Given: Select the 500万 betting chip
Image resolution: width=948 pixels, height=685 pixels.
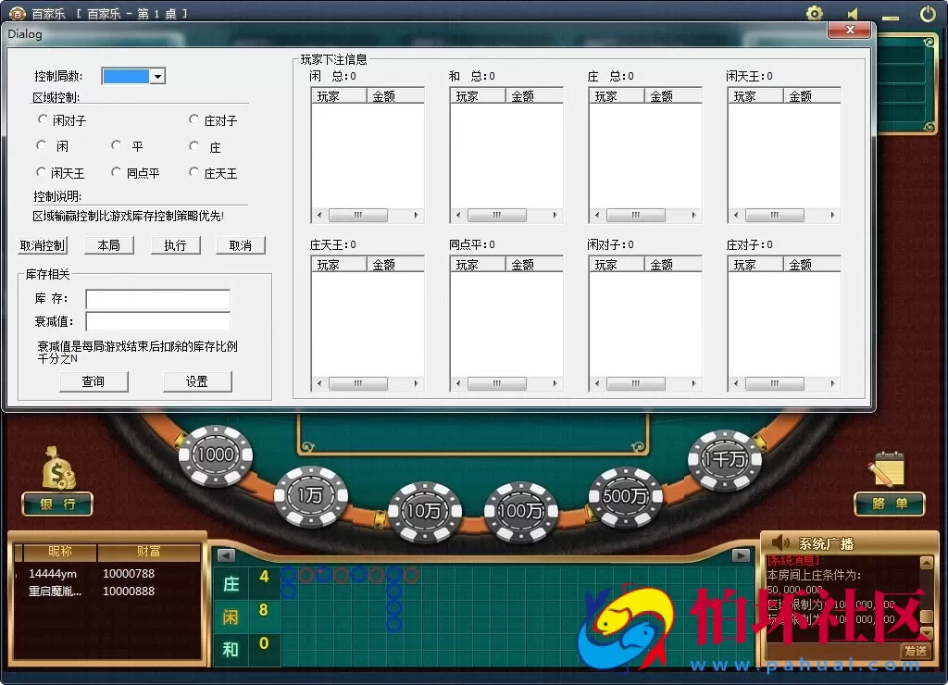Looking at the screenshot, I should coord(626,496).
